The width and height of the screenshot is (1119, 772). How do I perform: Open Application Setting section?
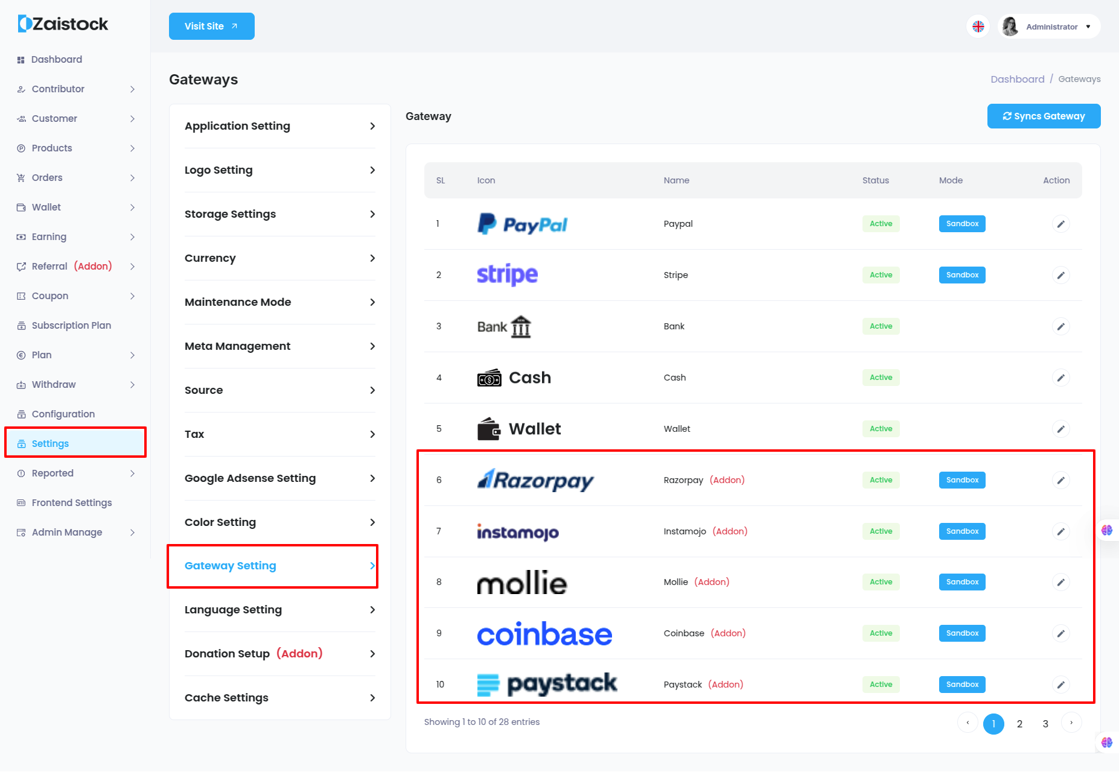280,126
